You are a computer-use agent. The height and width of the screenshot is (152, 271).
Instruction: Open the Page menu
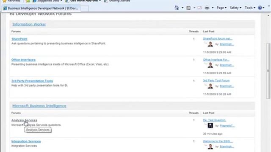click(221, 8)
